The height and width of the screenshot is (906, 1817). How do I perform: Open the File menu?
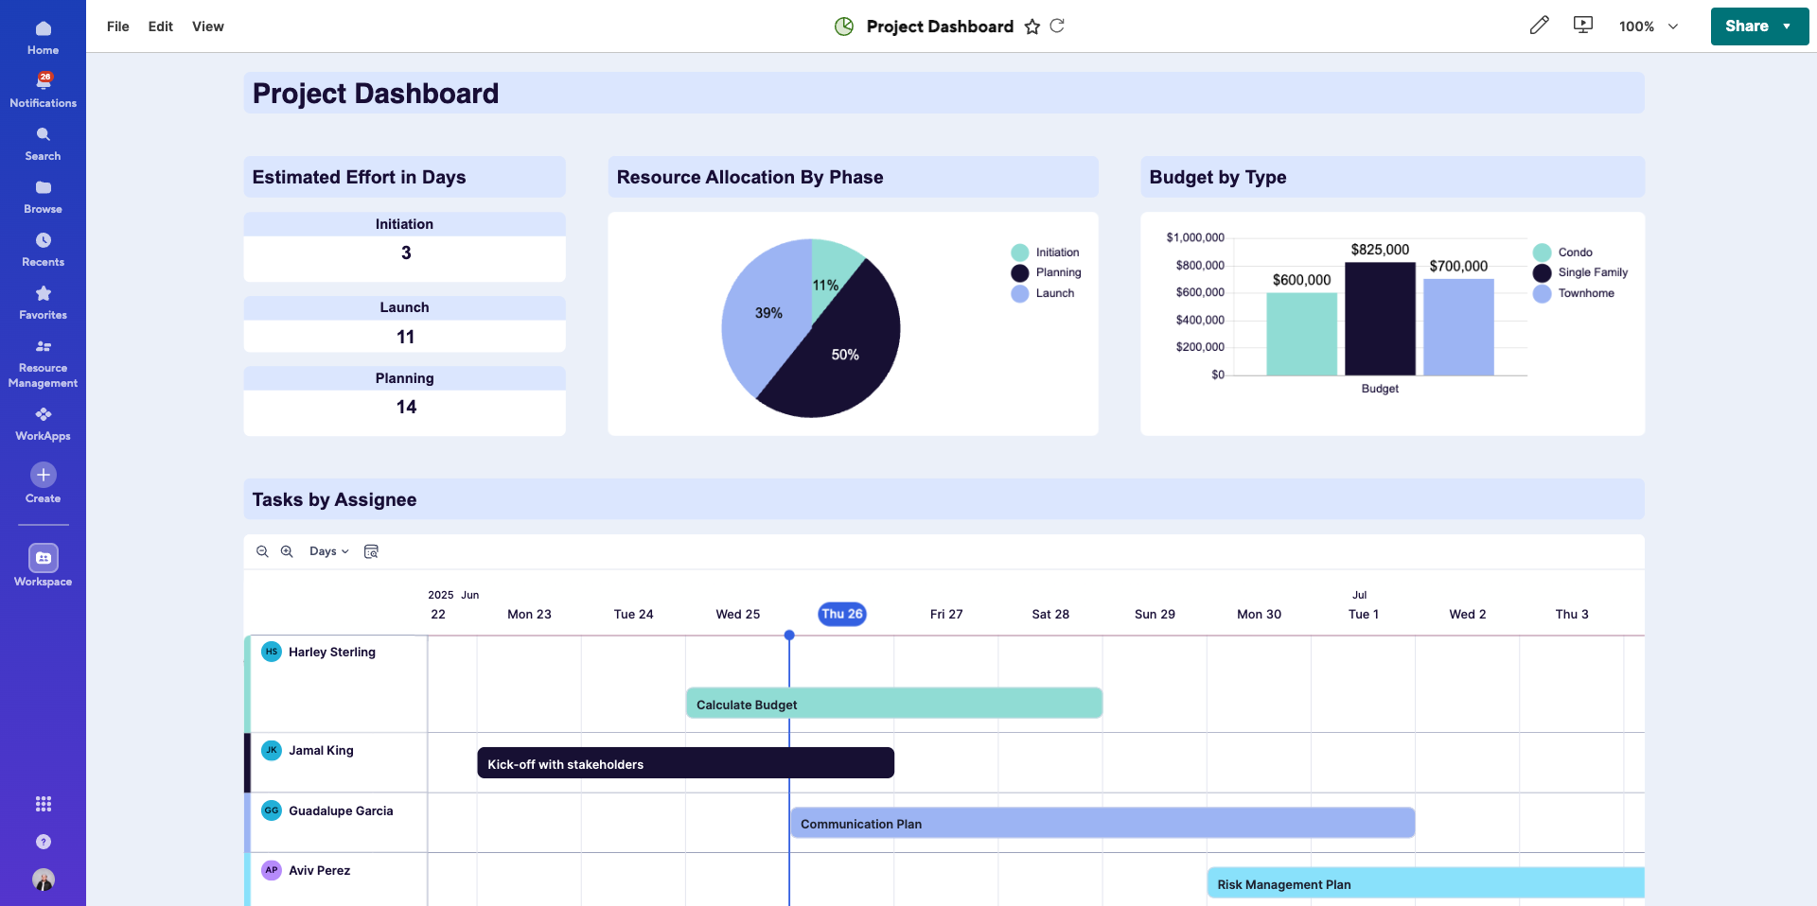click(117, 26)
